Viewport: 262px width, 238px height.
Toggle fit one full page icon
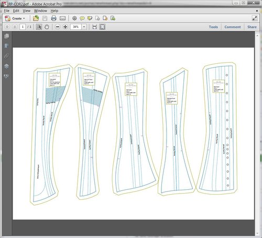102,27
